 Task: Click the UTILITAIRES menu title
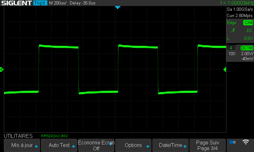click(18, 136)
